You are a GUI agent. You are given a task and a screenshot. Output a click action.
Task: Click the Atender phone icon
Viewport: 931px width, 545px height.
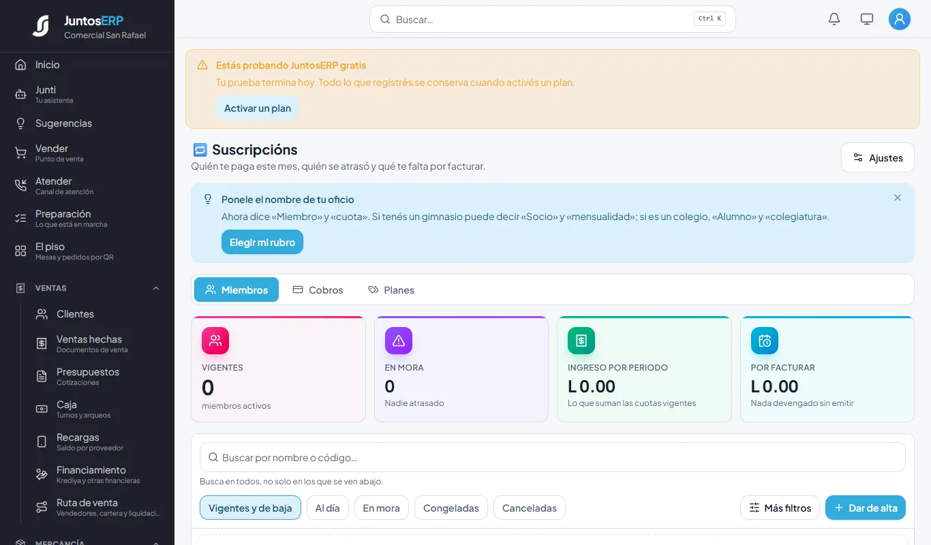click(20, 186)
